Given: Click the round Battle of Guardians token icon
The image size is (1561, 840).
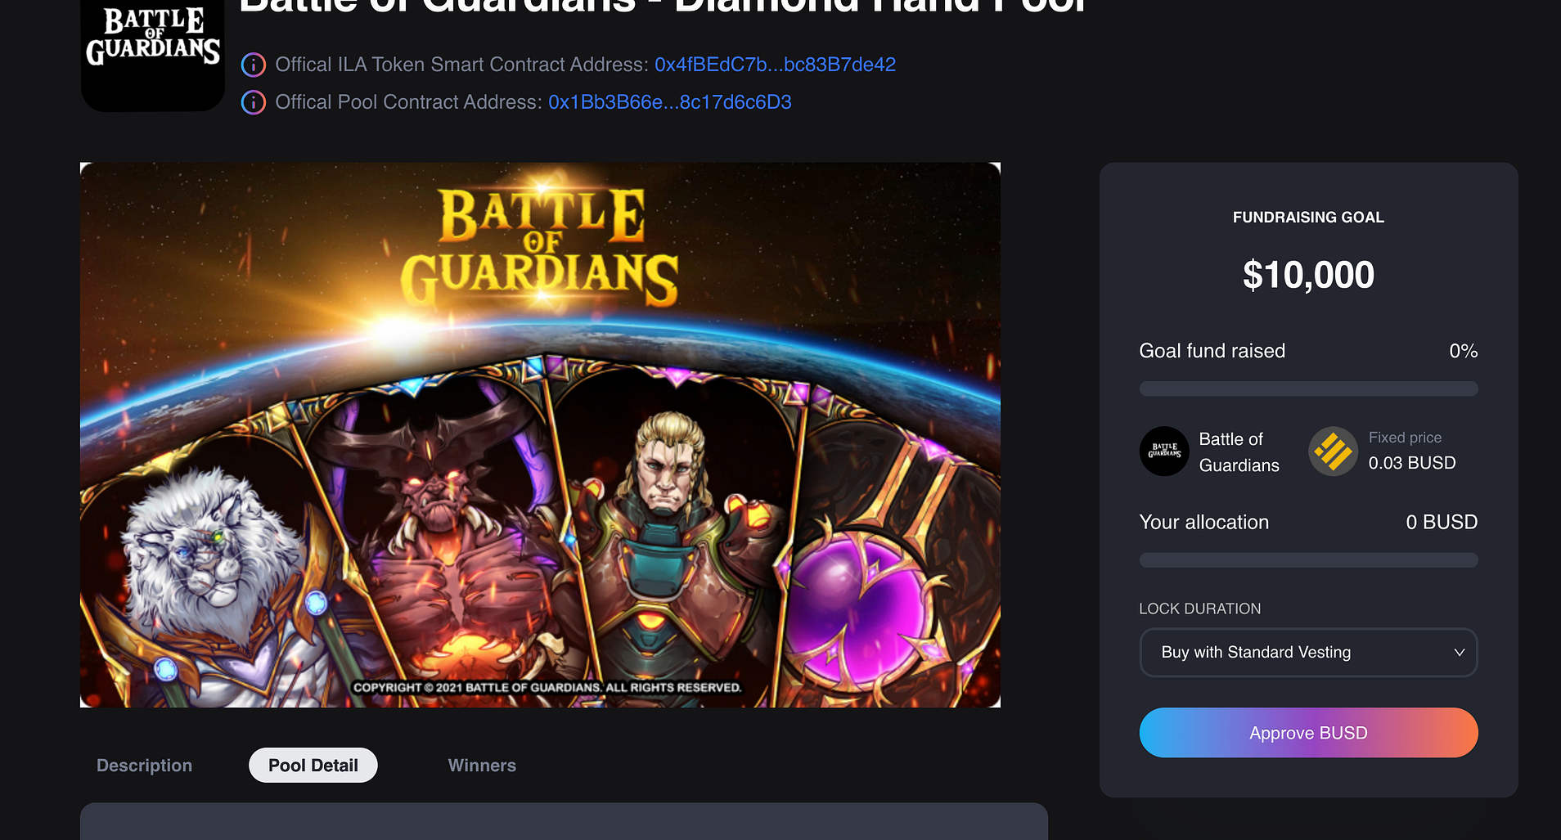Looking at the screenshot, I should 1164,451.
